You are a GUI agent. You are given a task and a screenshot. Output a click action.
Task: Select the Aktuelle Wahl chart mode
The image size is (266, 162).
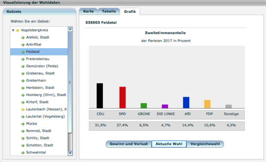click(169, 144)
